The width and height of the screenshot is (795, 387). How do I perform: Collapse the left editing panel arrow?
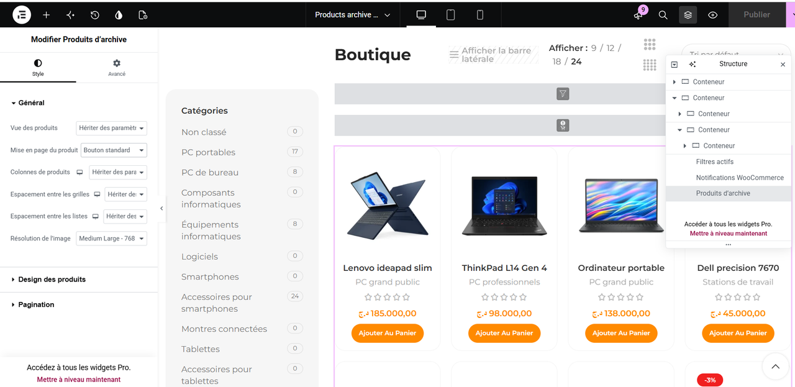point(161,209)
